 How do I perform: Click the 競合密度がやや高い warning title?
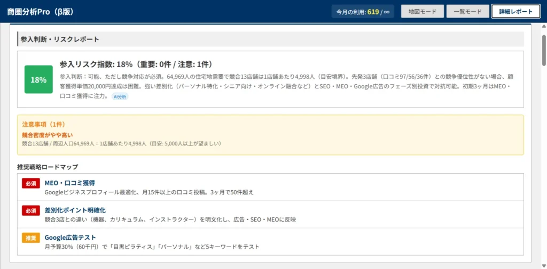[x=47, y=135]
